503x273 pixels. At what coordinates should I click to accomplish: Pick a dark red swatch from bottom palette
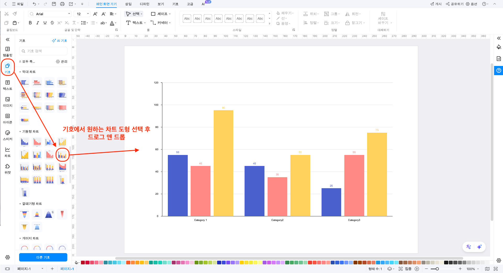point(82,262)
